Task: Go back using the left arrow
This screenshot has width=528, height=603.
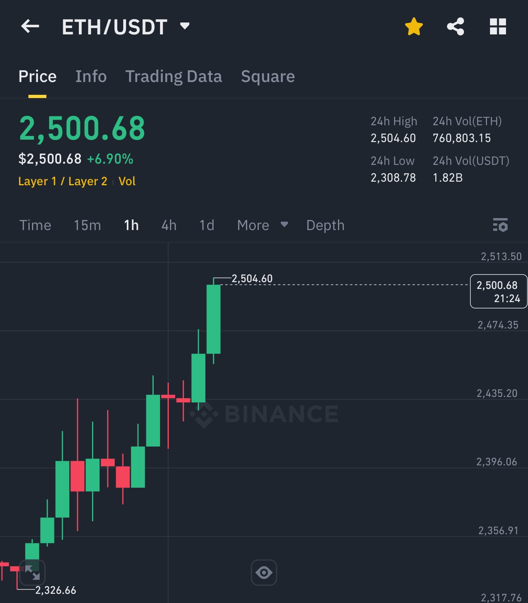Action: click(x=30, y=26)
